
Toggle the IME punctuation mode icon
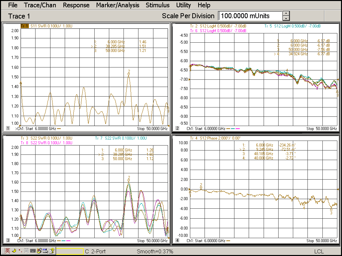point(20,251)
